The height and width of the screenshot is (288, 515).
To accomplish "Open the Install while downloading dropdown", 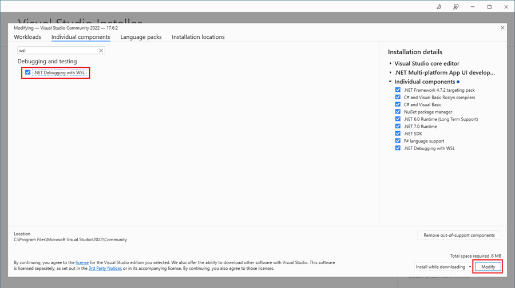I will (443, 267).
